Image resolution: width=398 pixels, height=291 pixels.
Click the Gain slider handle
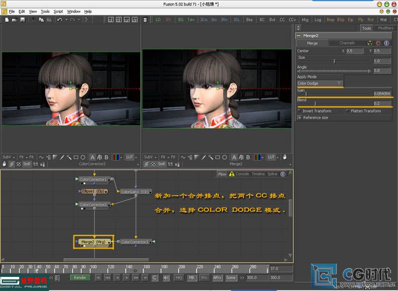(306, 94)
